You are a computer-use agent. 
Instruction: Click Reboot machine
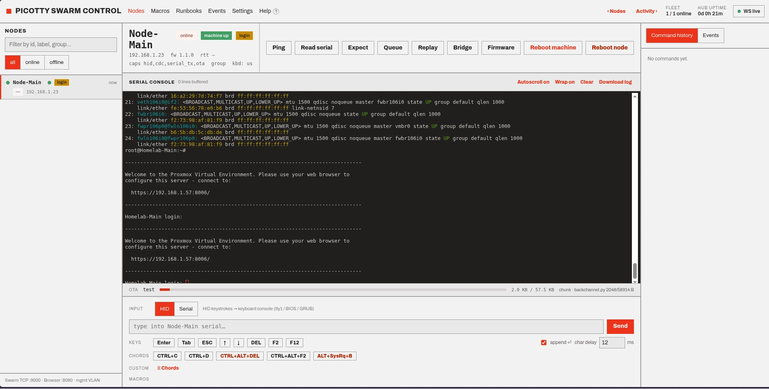(x=553, y=48)
